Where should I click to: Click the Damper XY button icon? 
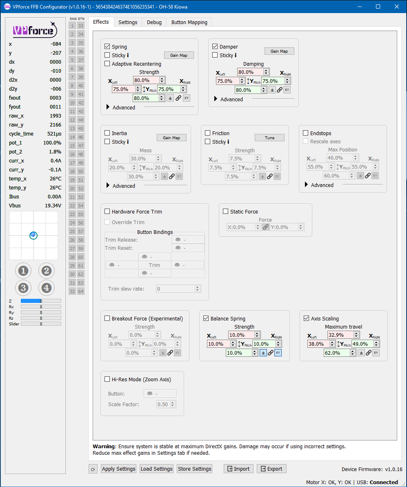(x=287, y=90)
